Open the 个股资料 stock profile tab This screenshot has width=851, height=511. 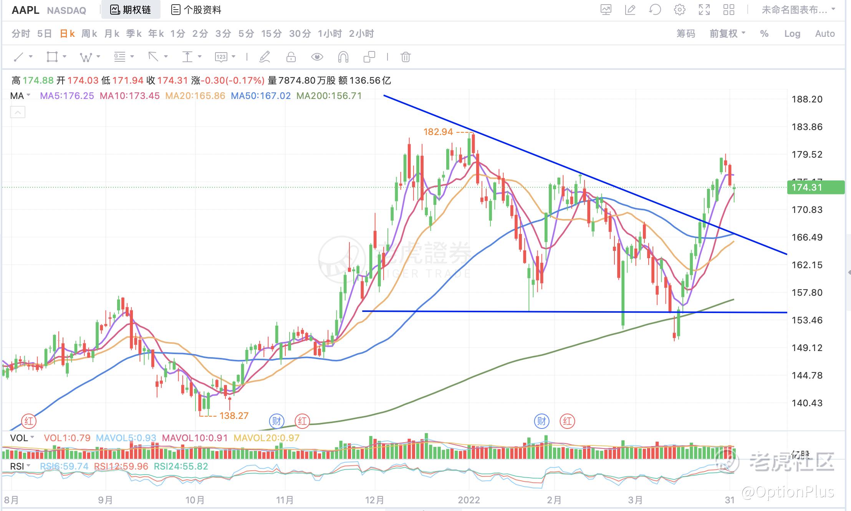tap(196, 10)
